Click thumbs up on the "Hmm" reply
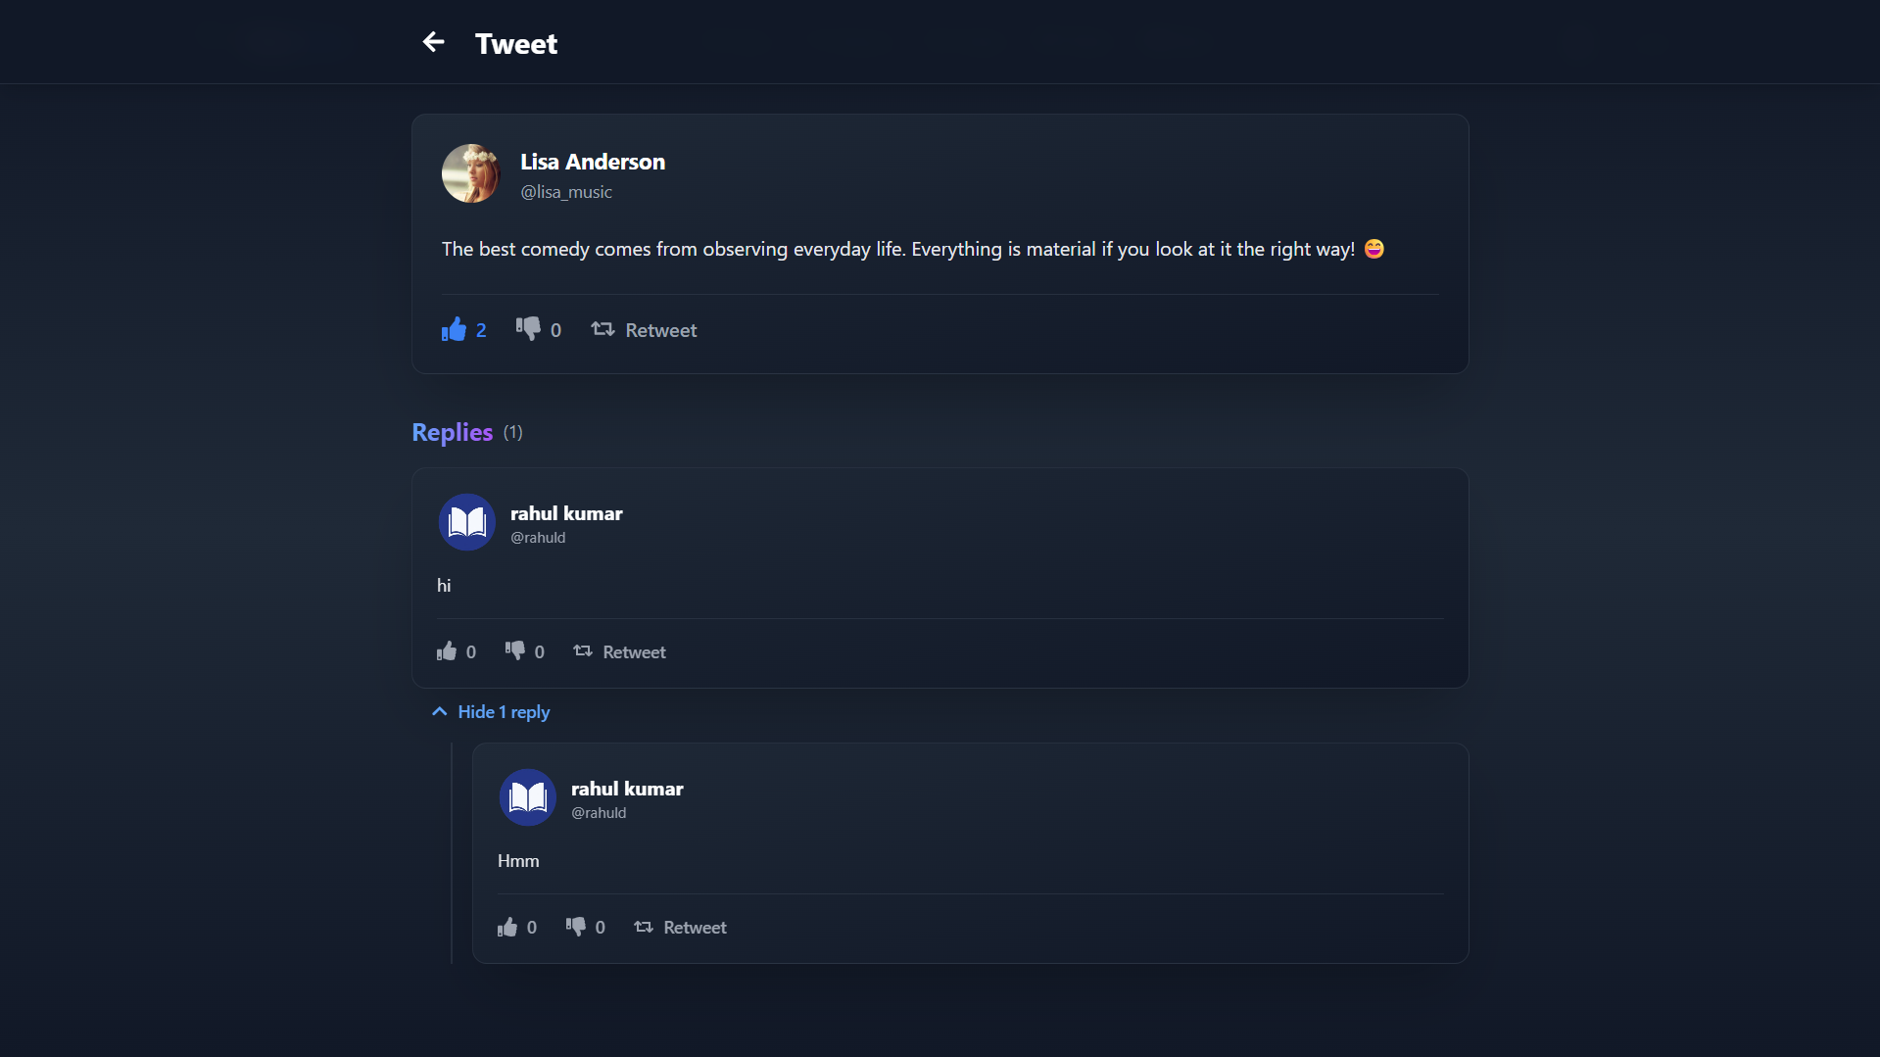 coord(507,927)
